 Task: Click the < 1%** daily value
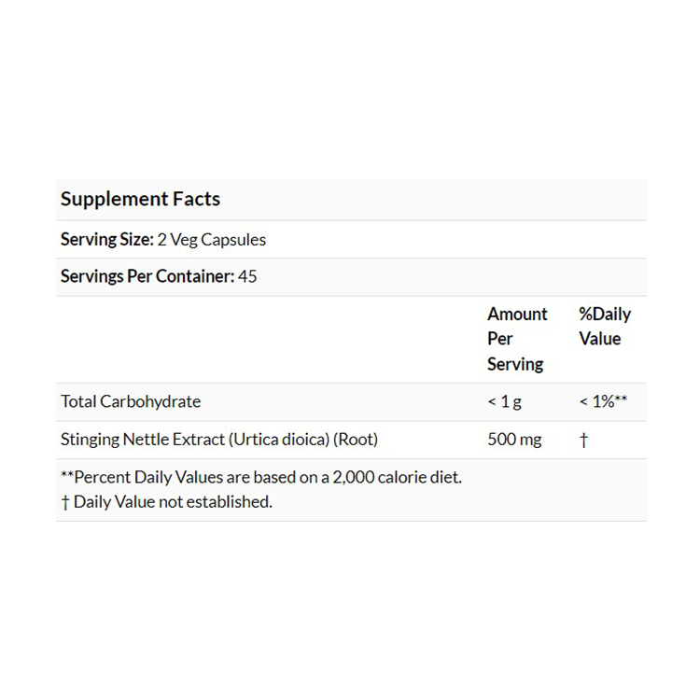click(602, 401)
